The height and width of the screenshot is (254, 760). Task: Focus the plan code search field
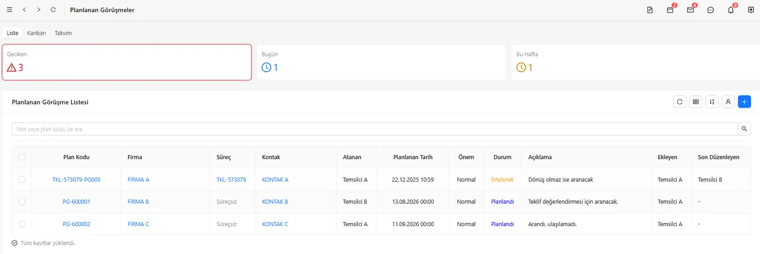pos(376,129)
